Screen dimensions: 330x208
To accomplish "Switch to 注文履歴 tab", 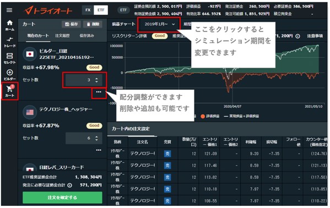I will pos(62,36).
